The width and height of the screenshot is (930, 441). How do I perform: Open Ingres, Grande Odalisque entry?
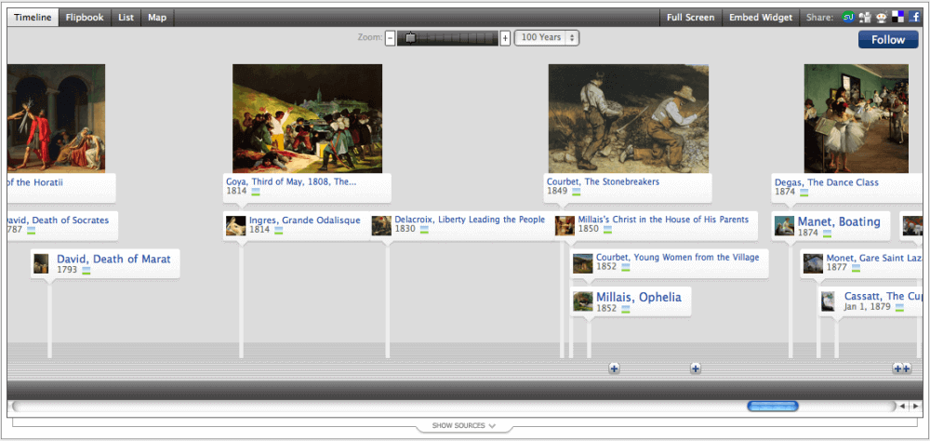[305, 220]
